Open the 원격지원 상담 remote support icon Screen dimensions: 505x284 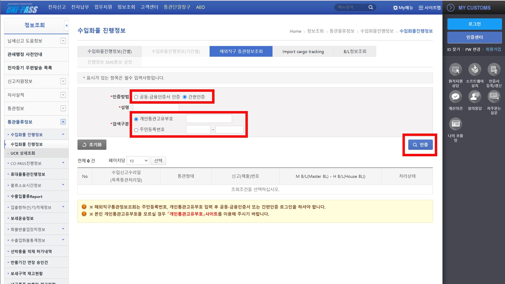point(455,70)
